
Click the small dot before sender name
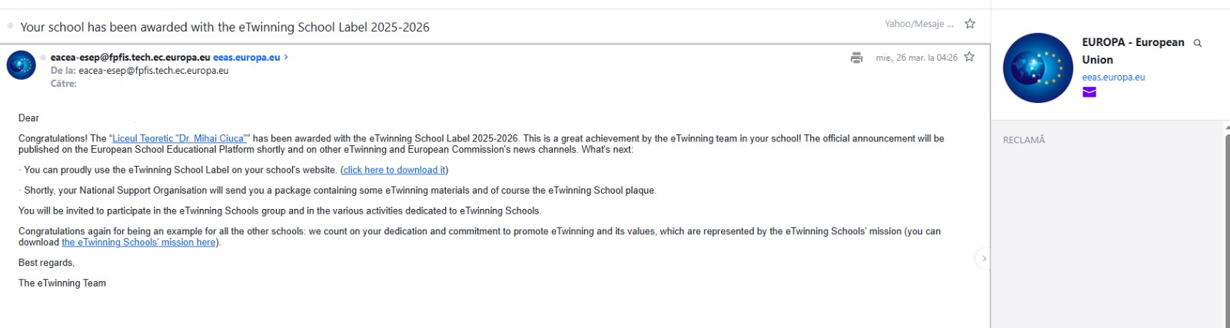(x=44, y=58)
